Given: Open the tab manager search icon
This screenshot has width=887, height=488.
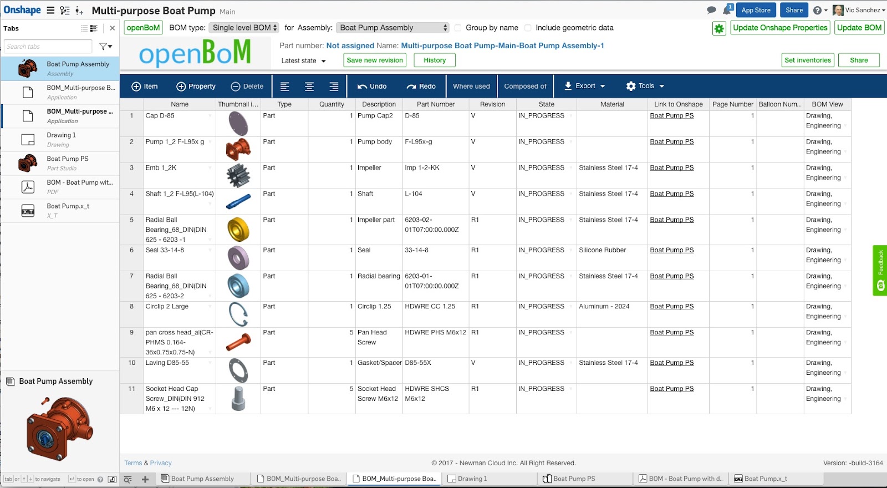Looking at the screenshot, I should point(128,479).
